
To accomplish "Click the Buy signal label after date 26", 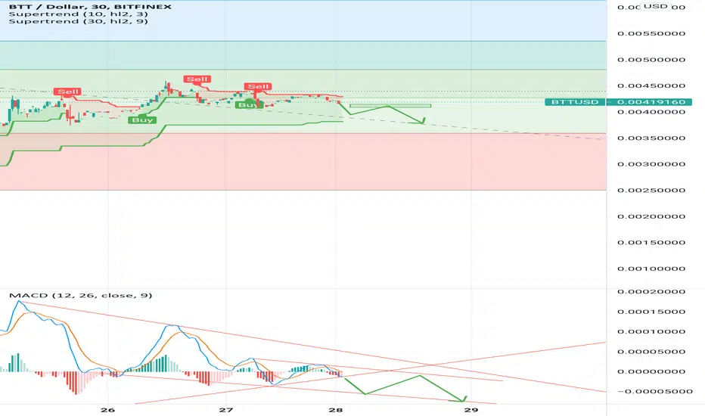I will pos(142,120).
